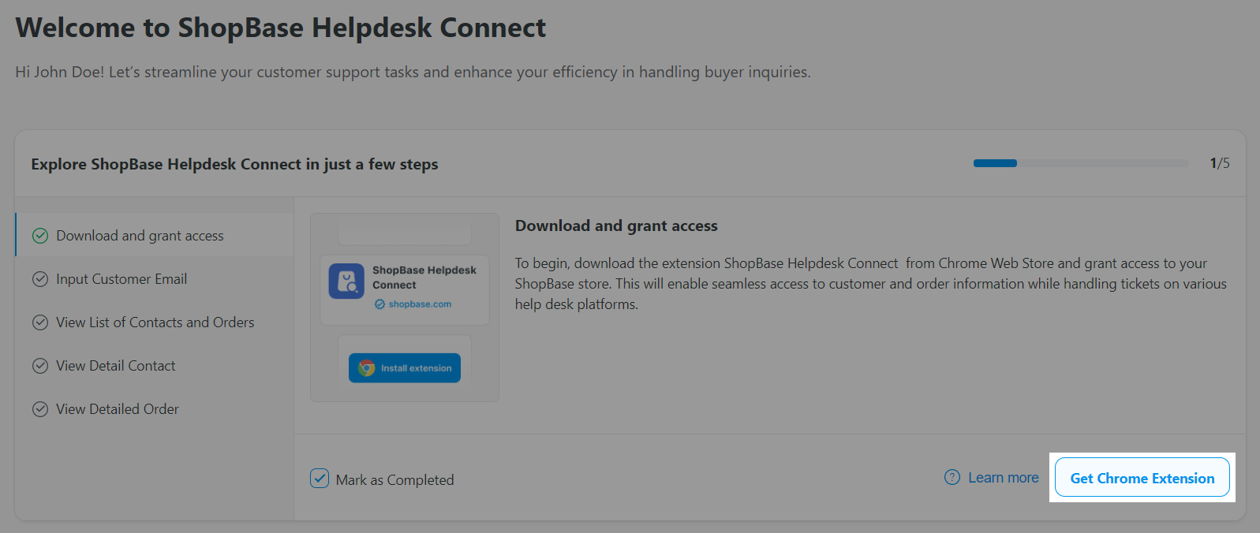
Task: Click the Input Customer Email check icon
Action: 40,279
